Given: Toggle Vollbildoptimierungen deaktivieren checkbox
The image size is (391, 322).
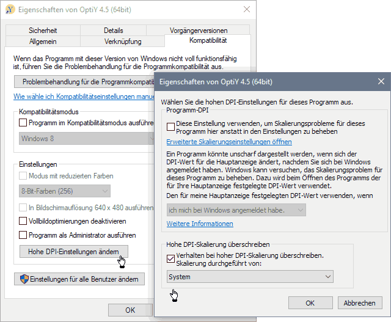Looking at the screenshot, I should tap(23, 221).
